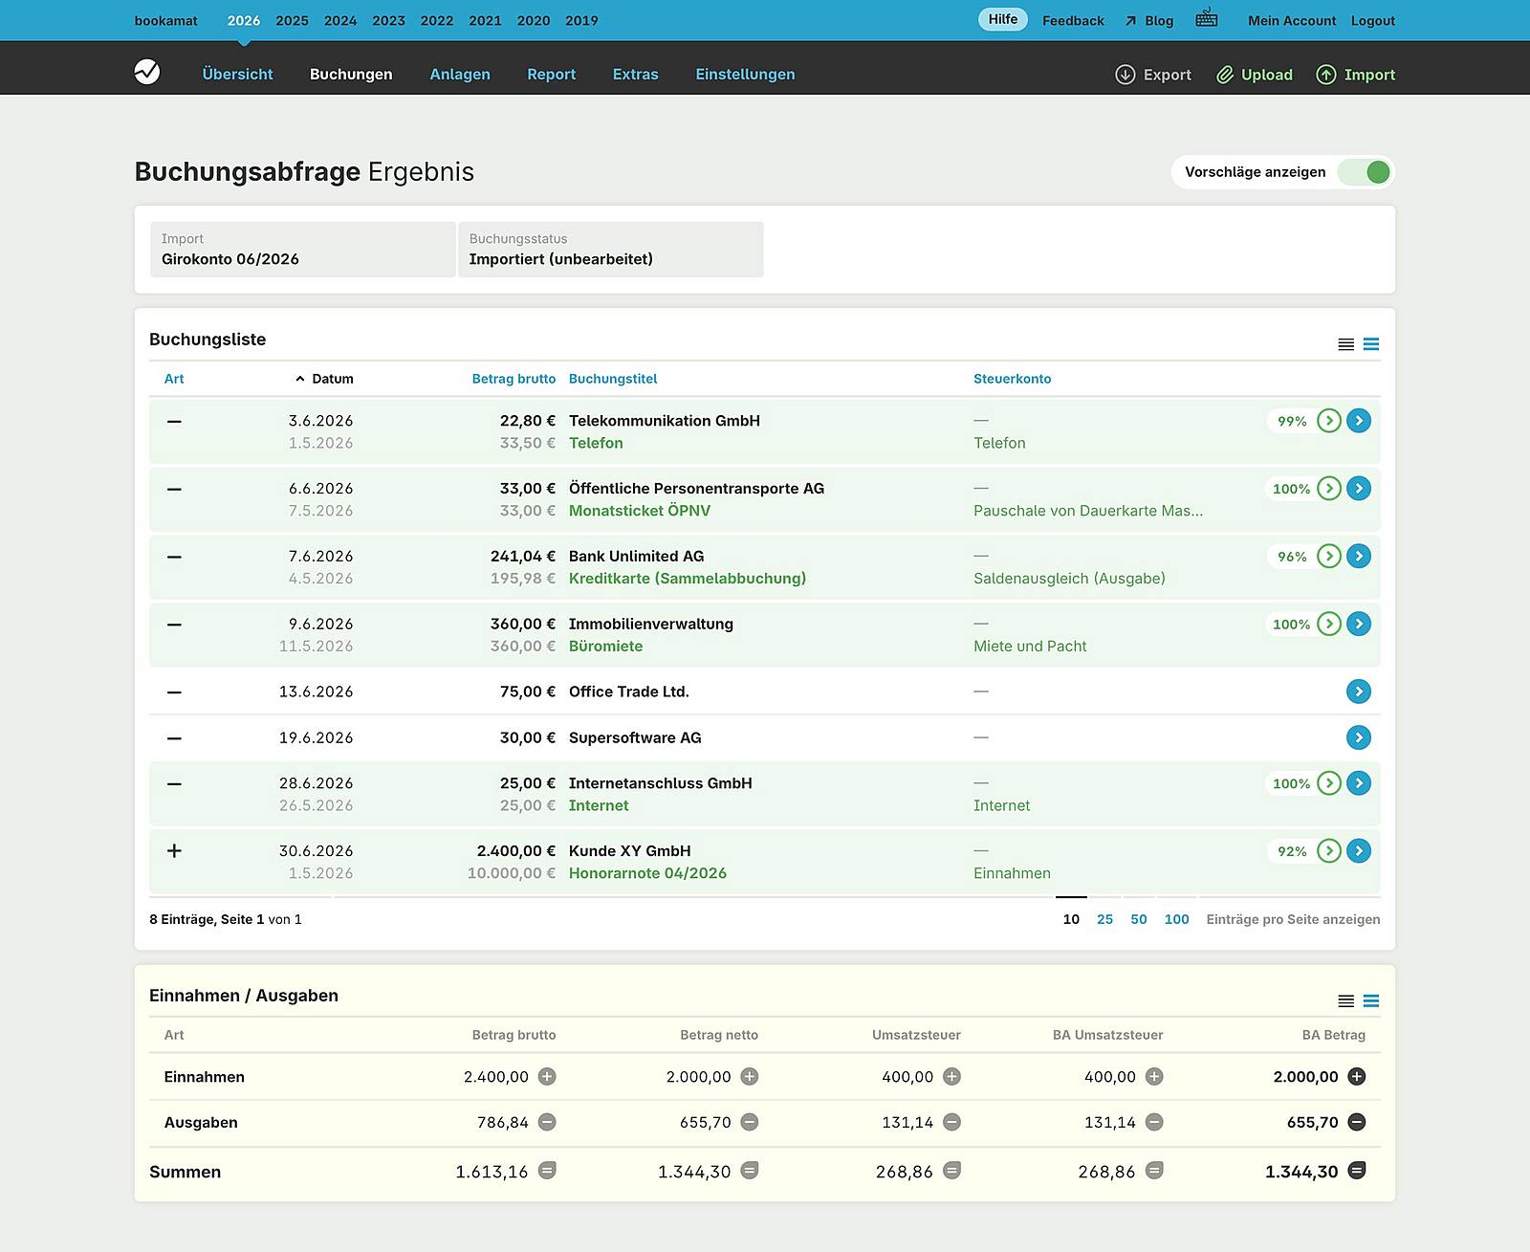Sort the list by Datum column
1530x1252 pixels.
pos(332,379)
